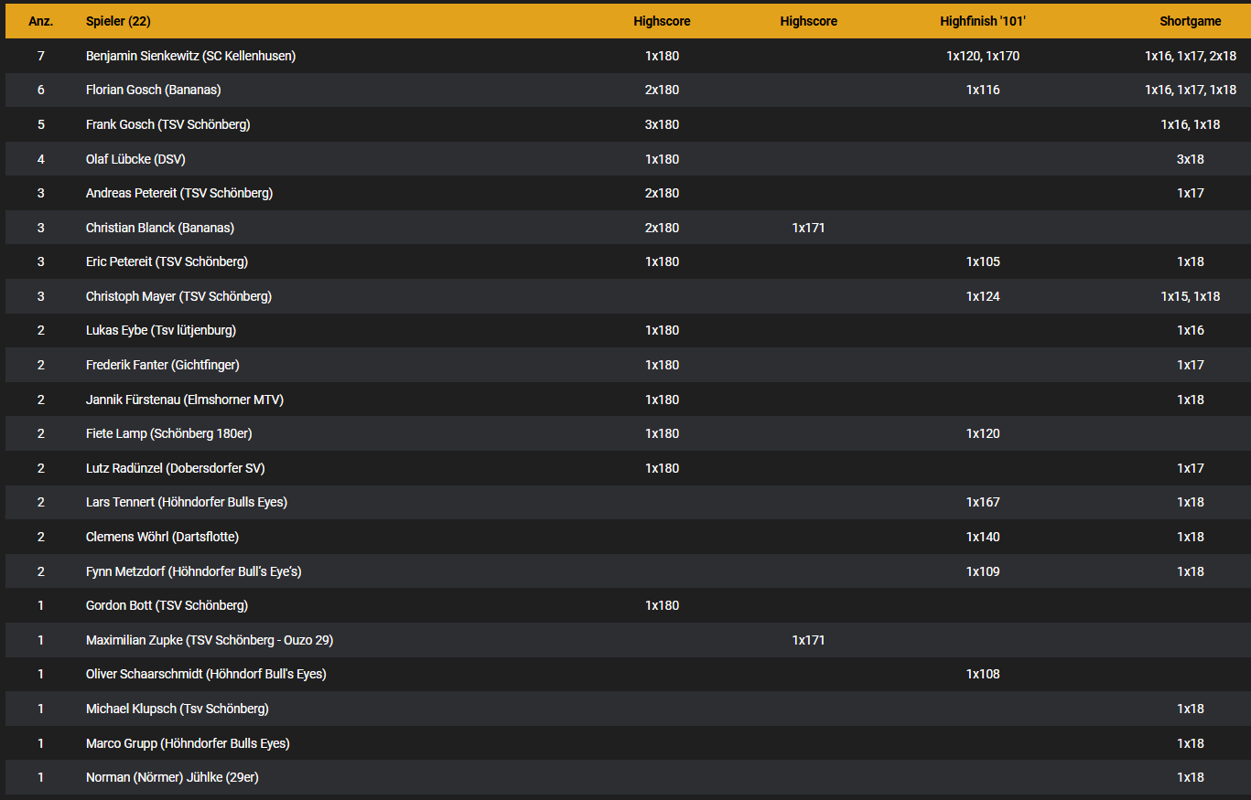This screenshot has width=1251, height=800.
Task: Click the Highfinish '101' column header
Action: tap(982, 21)
